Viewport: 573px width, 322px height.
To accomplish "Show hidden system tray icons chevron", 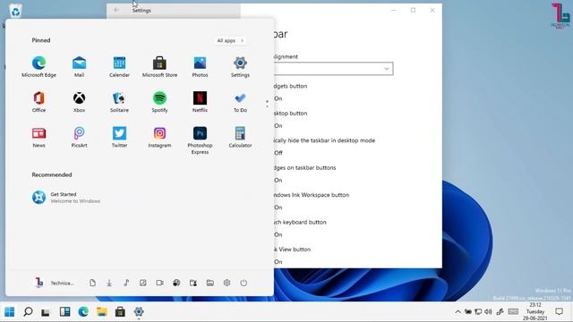I will tap(458, 312).
